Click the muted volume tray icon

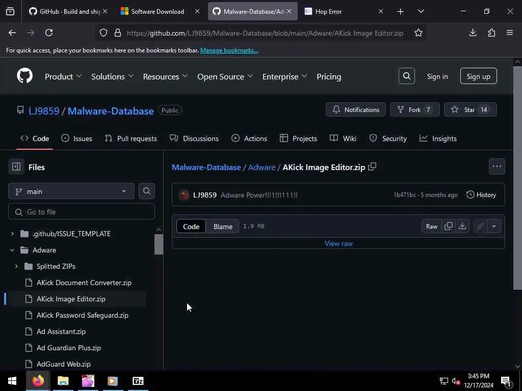click(456, 381)
